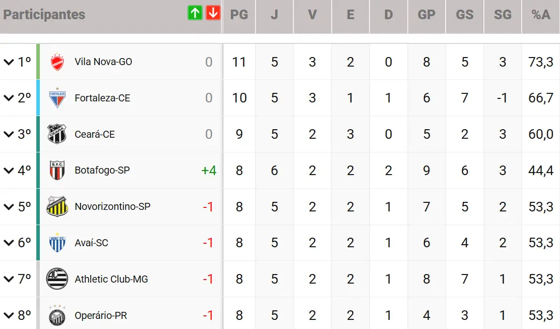Expand the 1º place row chevron

click(9, 62)
